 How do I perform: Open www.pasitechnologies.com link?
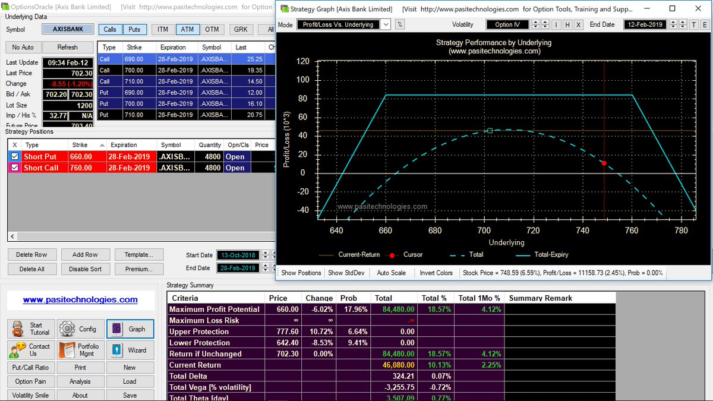click(80, 300)
